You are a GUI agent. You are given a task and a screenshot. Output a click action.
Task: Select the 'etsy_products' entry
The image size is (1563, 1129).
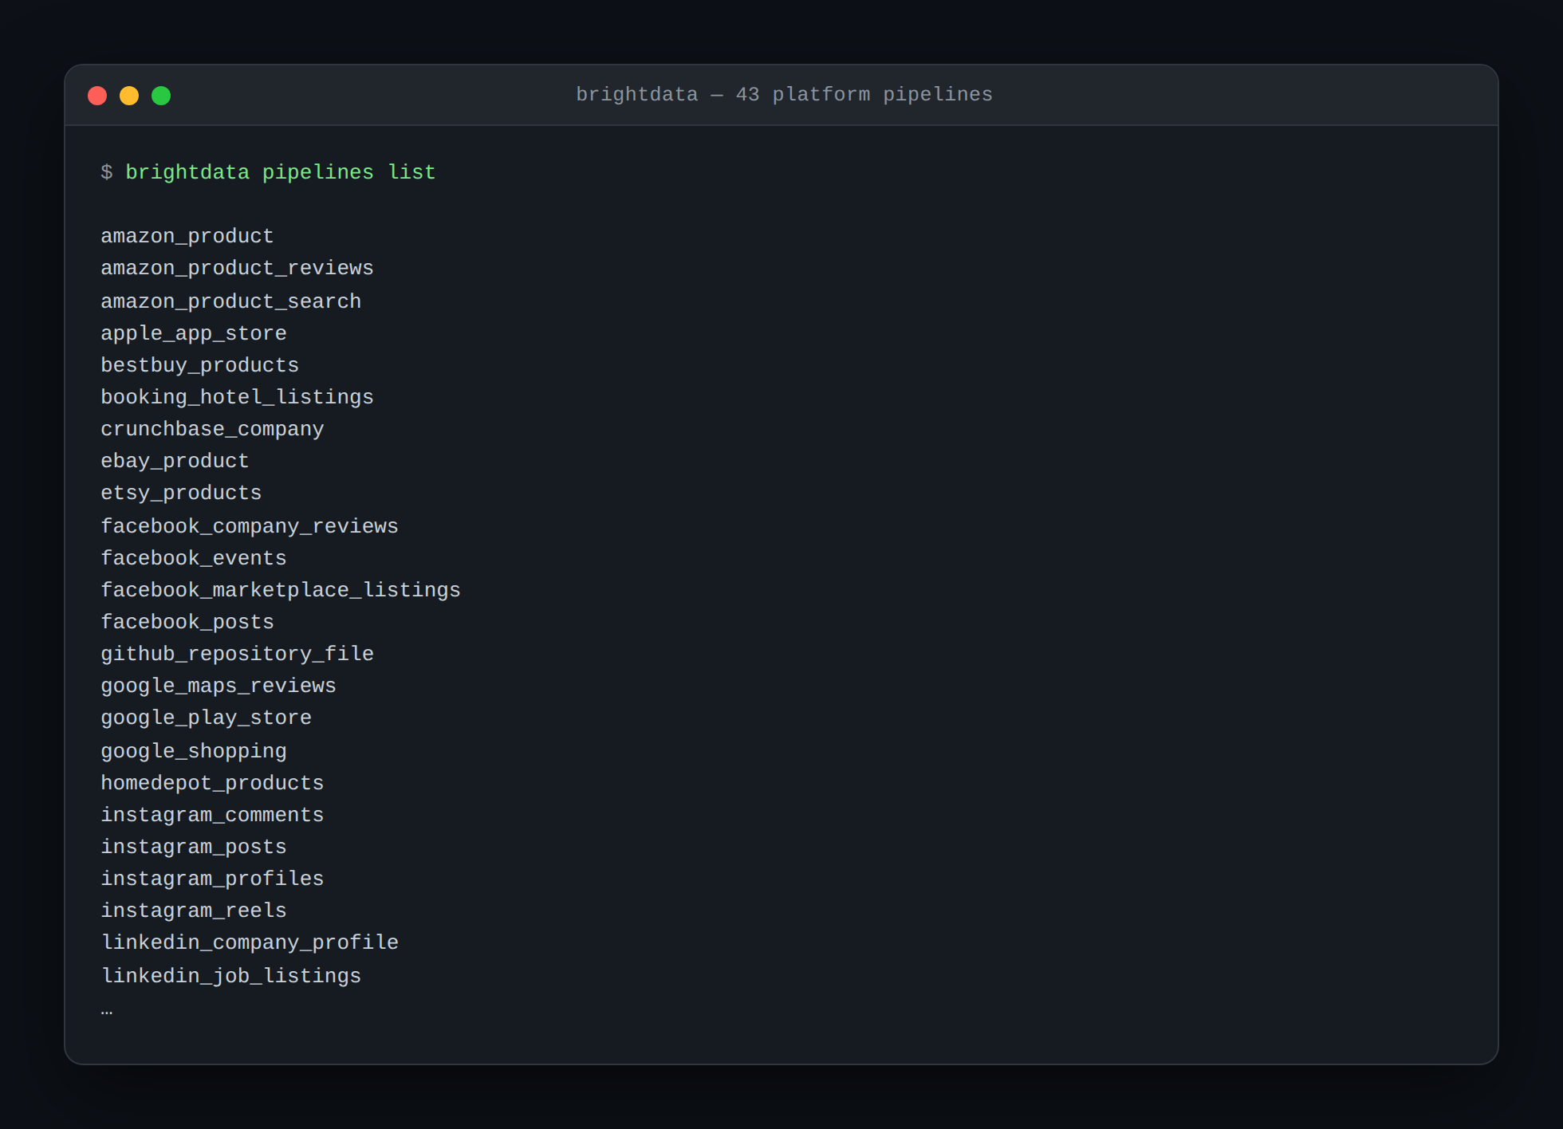(x=181, y=494)
